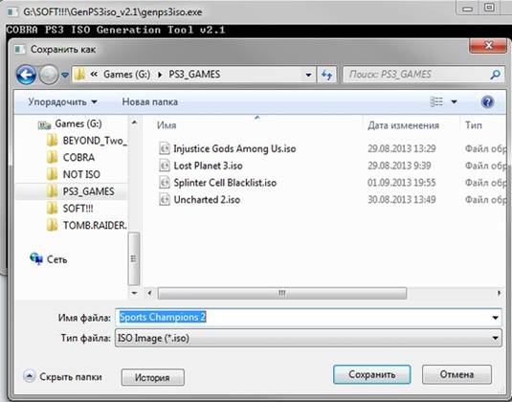Screen dimensions: 512x402
Task: Click the search magnifier icon
Action: click(495, 75)
